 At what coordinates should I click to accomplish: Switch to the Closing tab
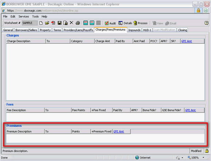coord(183,30)
